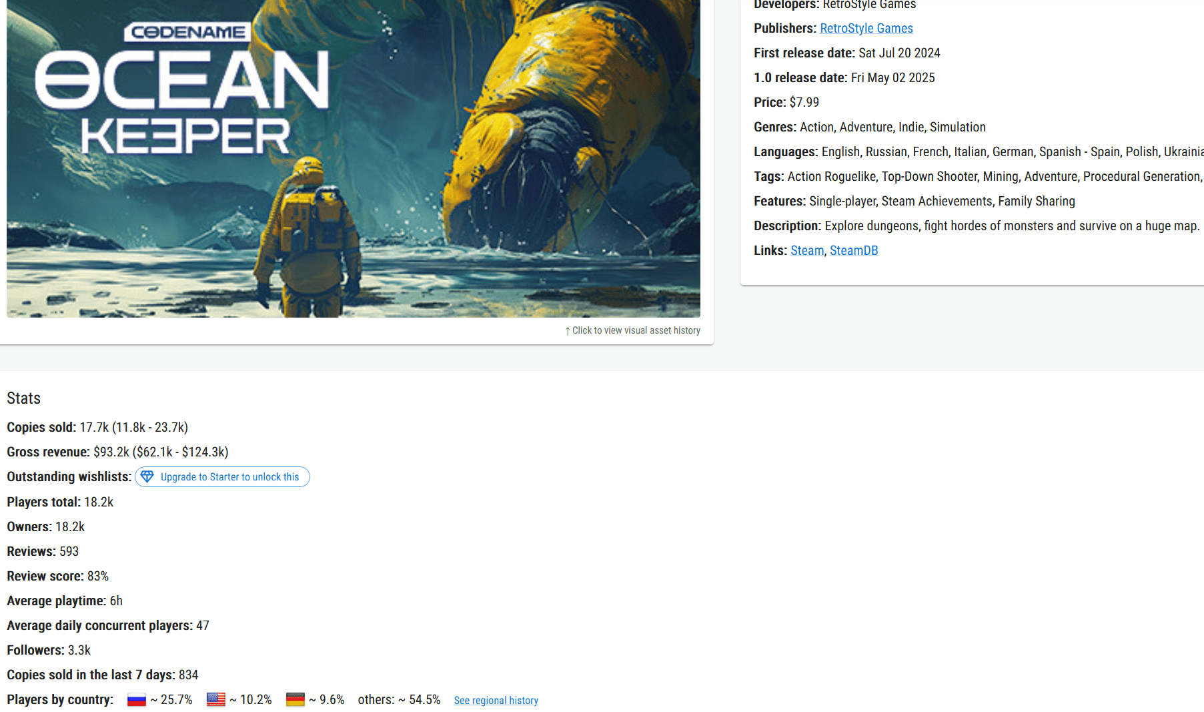Screen dimensions: 1204x712
Task: Click the average daily concurrent players value '47'
Action: pos(203,625)
